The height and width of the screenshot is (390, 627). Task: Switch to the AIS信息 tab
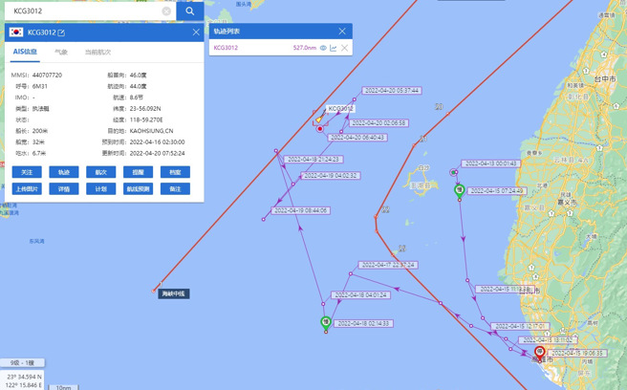pos(25,52)
